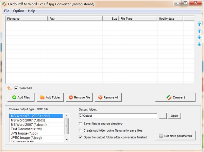Image resolution: width=204 pixels, height=152 pixels.
Task: Close the converter window
Action: click(x=195, y=3)
